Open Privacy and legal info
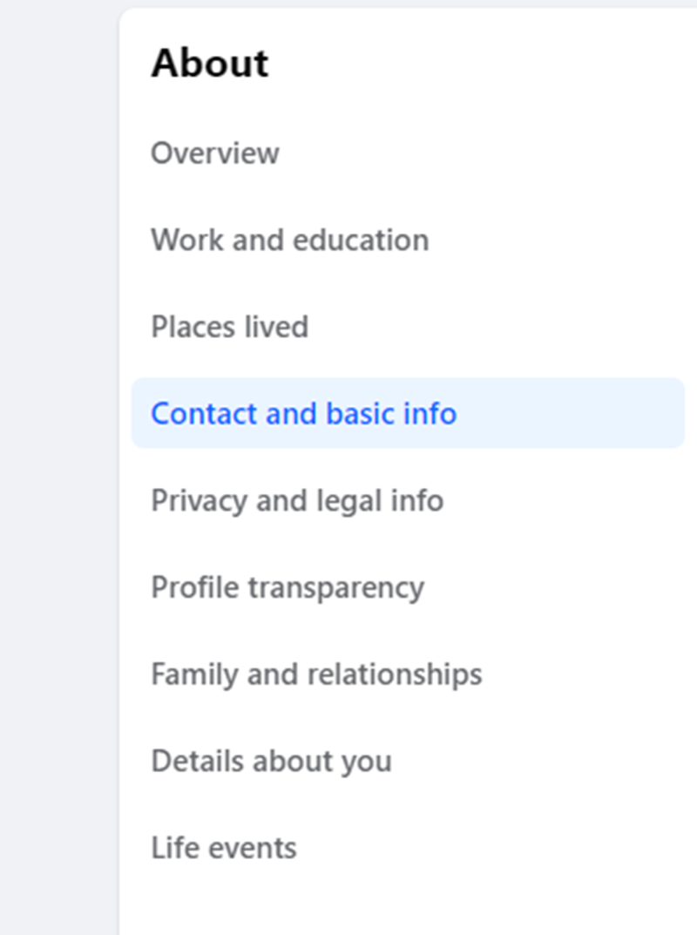 [x=297, y=501]
